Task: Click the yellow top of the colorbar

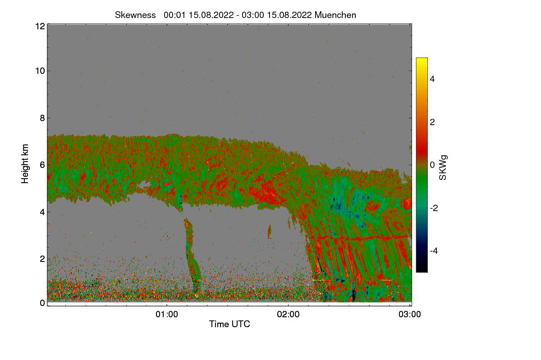Action: tap(422, 60)
